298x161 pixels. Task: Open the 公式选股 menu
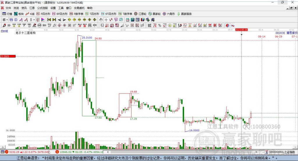coord(42,8)
